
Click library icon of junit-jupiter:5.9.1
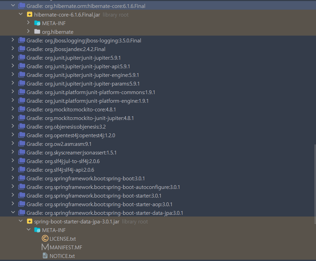[x=22, y=58]
